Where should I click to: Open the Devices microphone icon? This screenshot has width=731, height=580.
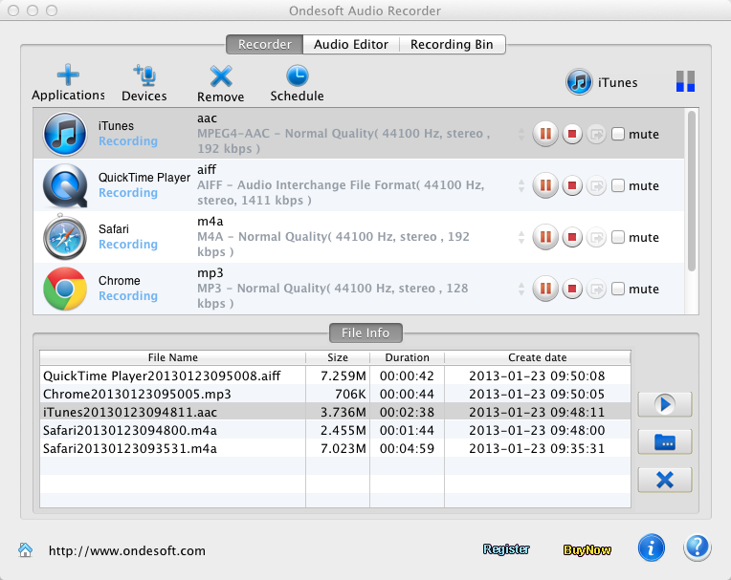coord(144,75)
